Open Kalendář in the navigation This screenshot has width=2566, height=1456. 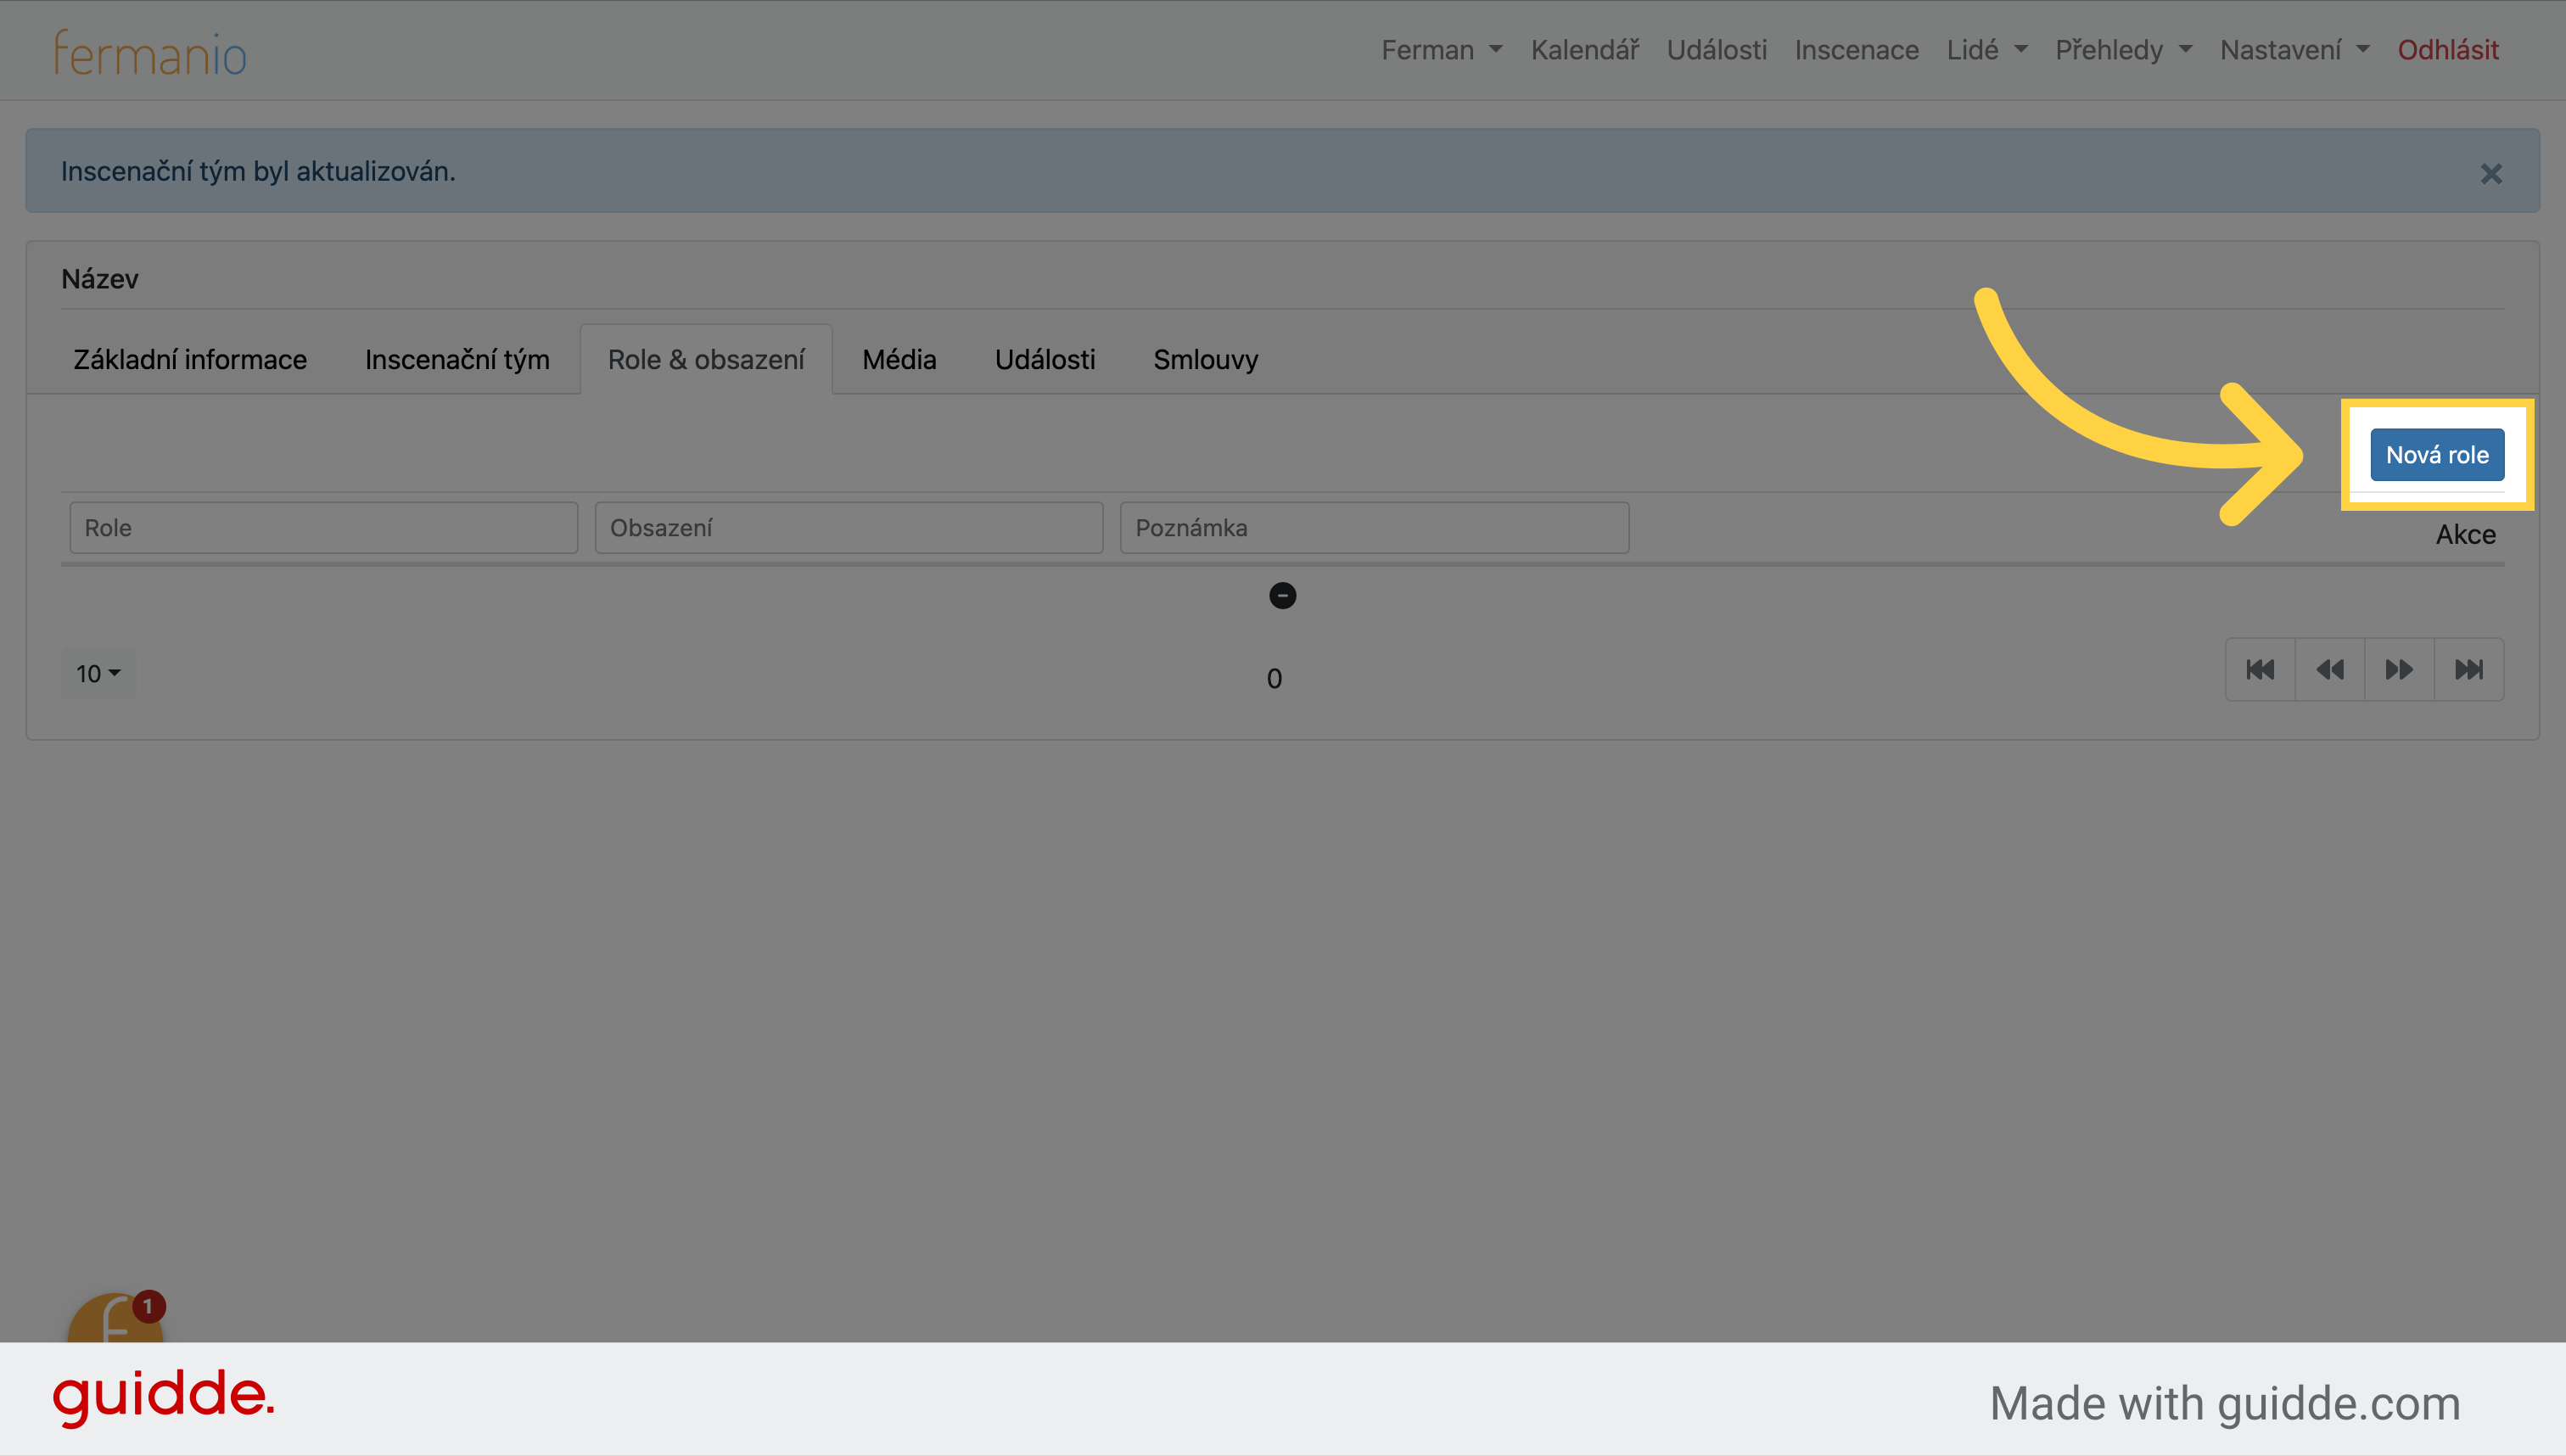tap(1584, 50)
